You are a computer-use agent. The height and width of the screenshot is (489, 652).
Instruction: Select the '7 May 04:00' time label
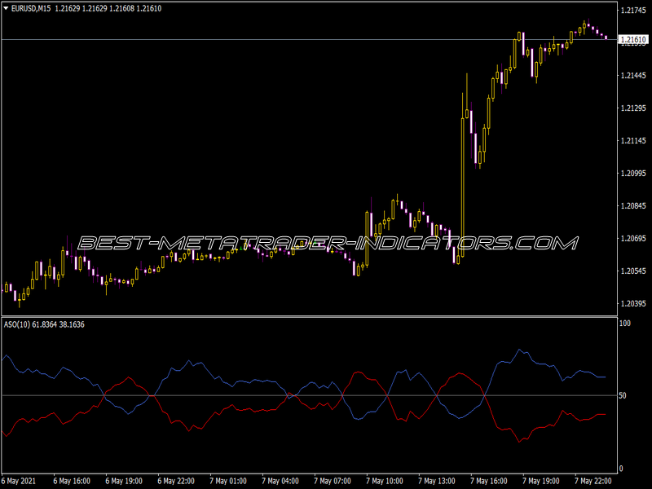(x=280, y=481)
